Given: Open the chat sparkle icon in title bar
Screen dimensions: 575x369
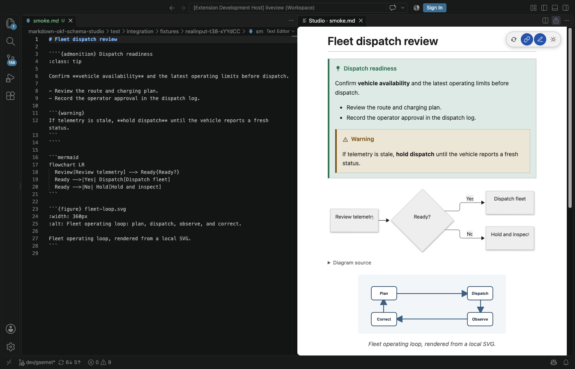Looking at the screenshot, I should click(x=393, y=8).
